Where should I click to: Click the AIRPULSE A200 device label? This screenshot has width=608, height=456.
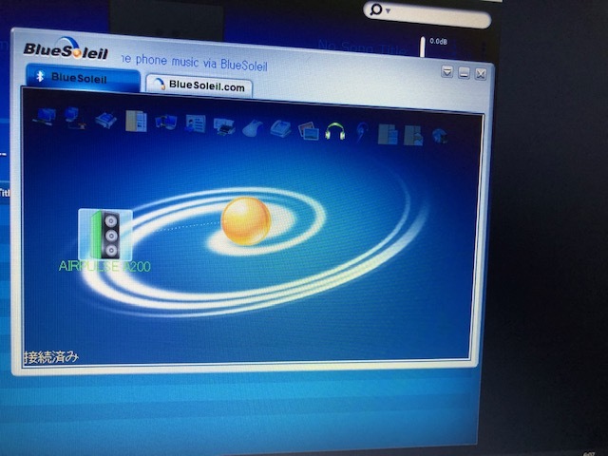pos(104,266)
